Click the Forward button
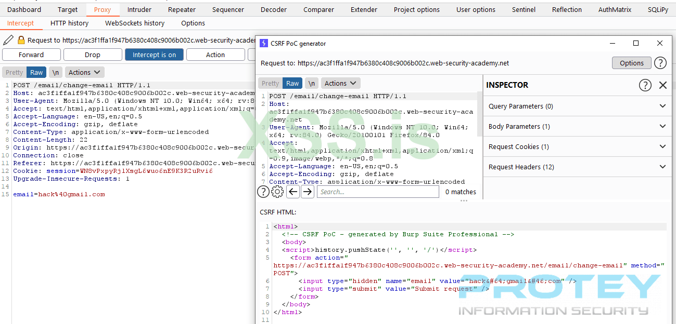 (x=31, y=55)
